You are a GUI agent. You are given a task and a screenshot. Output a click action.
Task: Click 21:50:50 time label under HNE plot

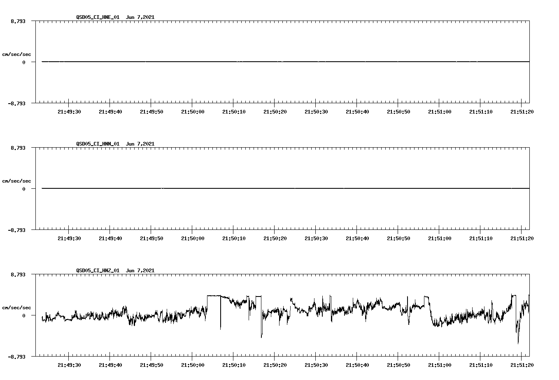(398, 112)
